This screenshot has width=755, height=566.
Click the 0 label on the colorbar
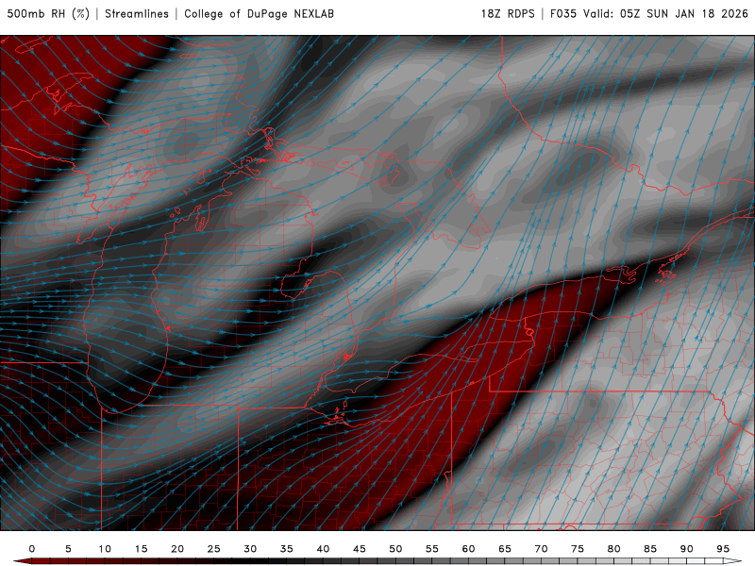click(32, 549)
